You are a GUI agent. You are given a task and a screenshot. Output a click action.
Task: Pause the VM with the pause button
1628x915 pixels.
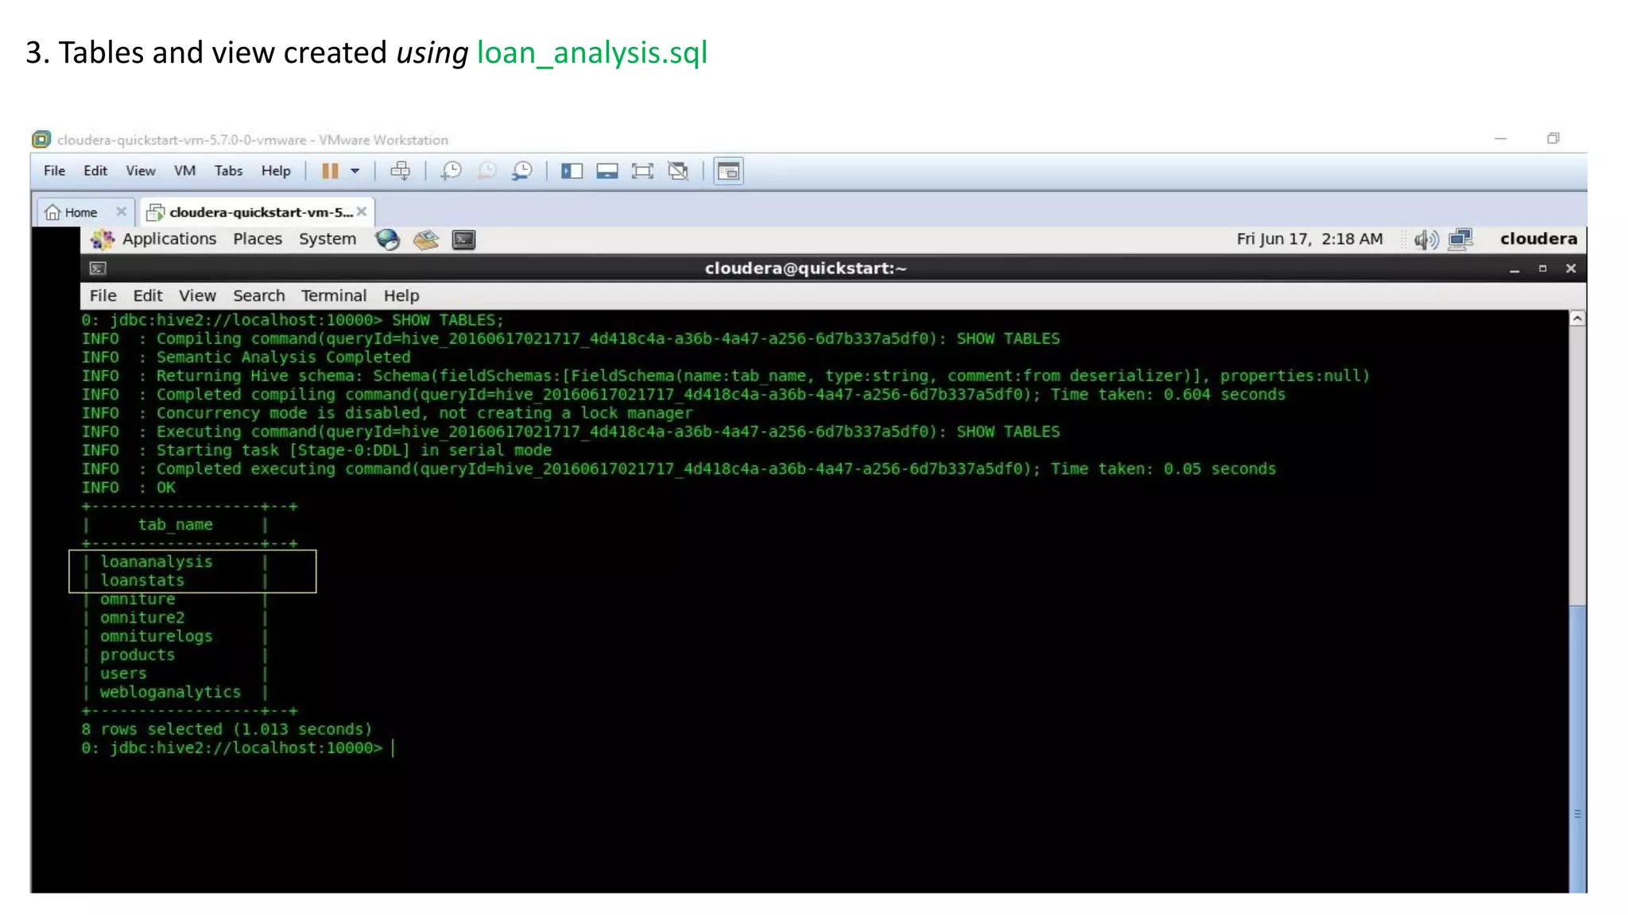point(330,171)
